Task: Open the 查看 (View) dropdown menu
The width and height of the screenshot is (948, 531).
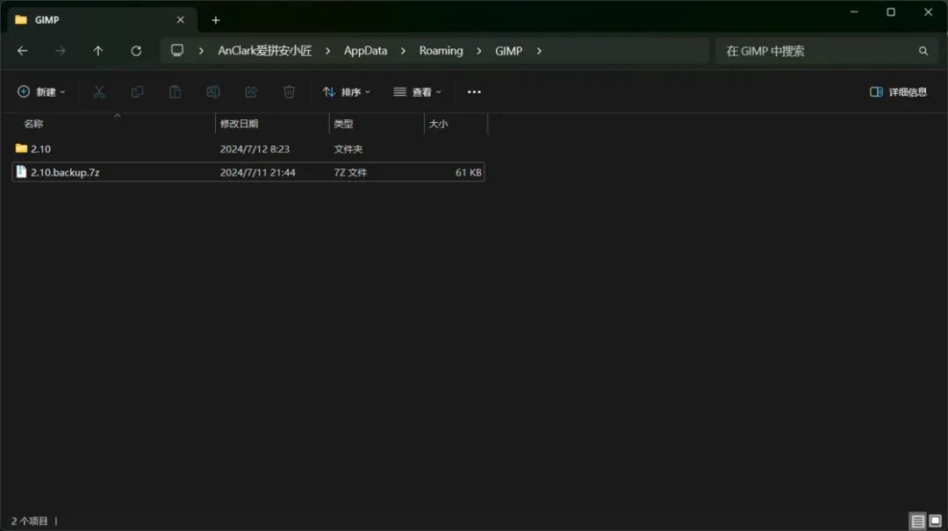Action: (x=417, y=92)
